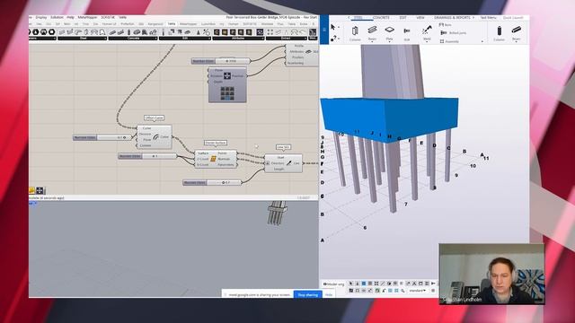Switch to the CONCRETE ribbon tab
Viewport: 575px width, 323px height.
click(381, 18)
